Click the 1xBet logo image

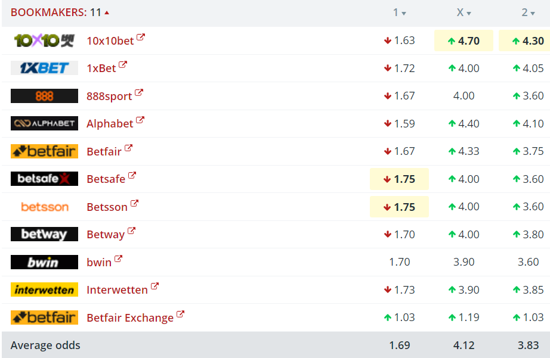click(44, 68)
